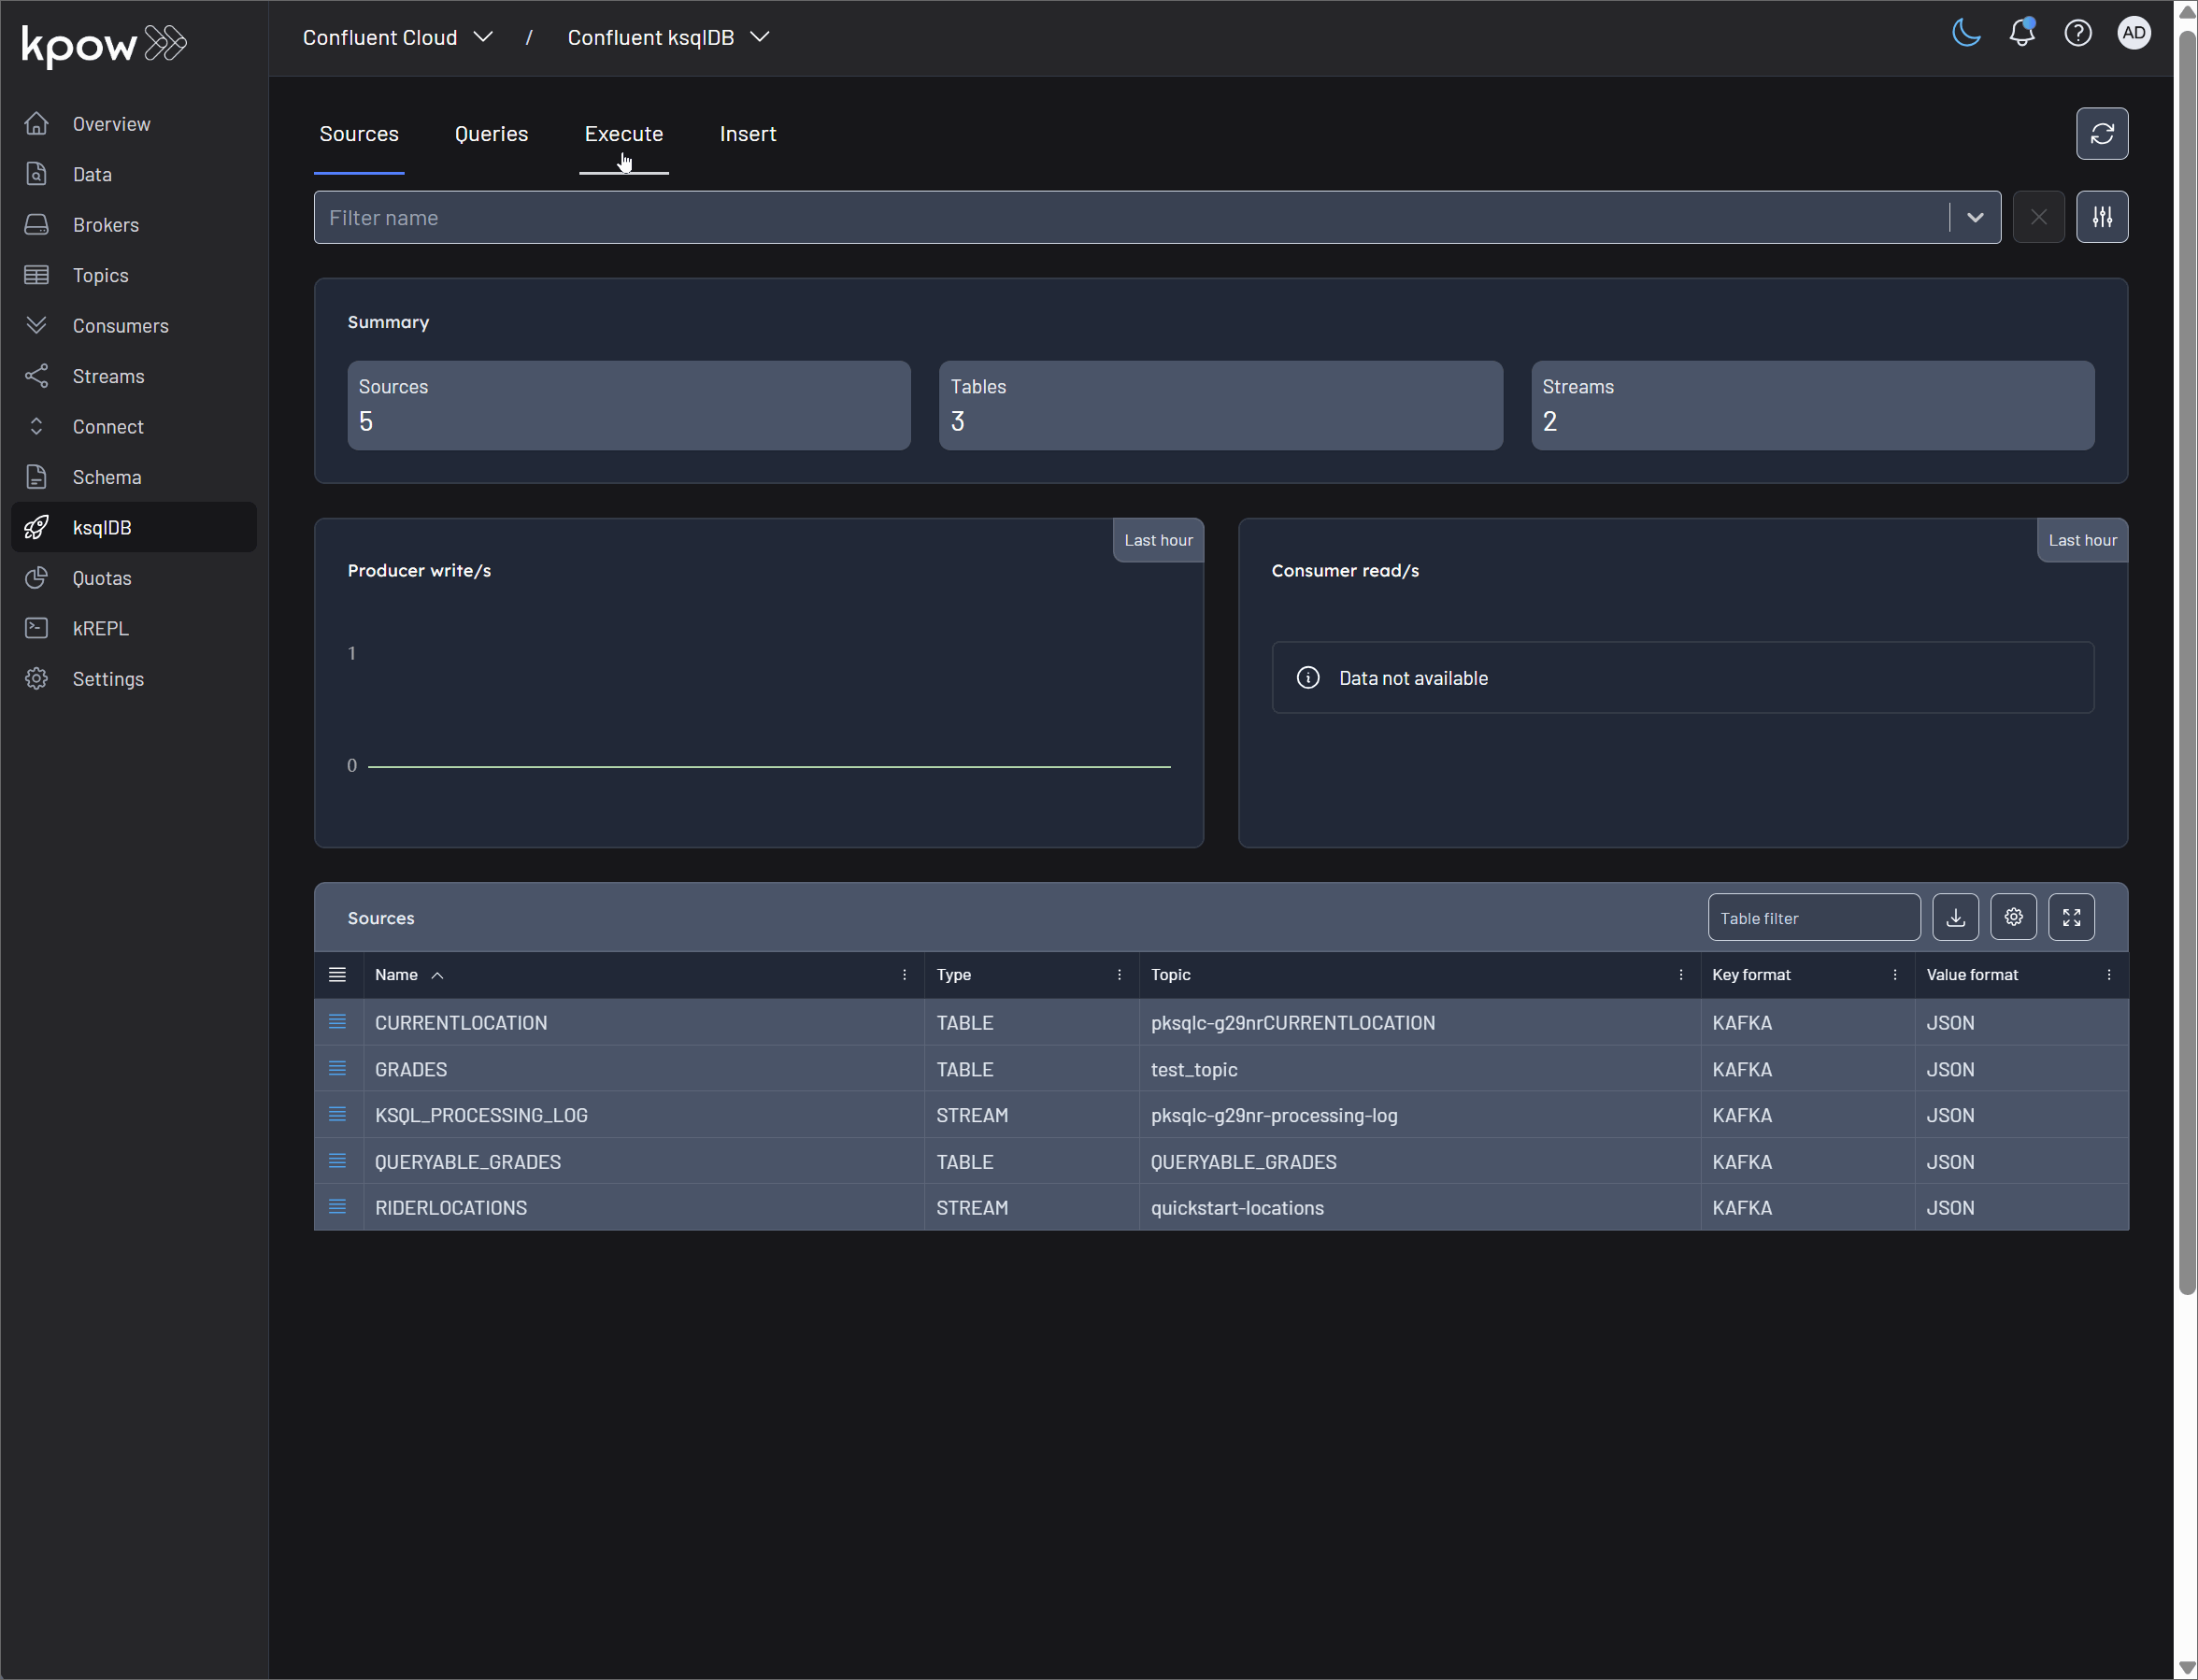
Task: Refresh the ksqlDB sources view
Action: click(2102, 134)
